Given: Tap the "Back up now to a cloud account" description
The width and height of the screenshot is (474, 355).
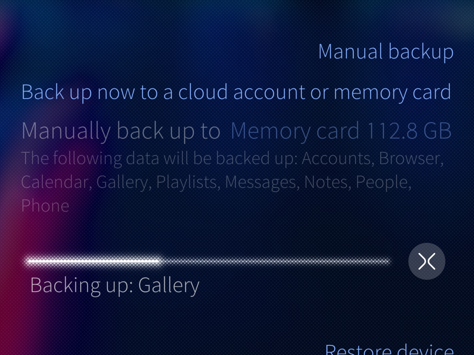Looking at the screenshot, I should click(164, 92).
